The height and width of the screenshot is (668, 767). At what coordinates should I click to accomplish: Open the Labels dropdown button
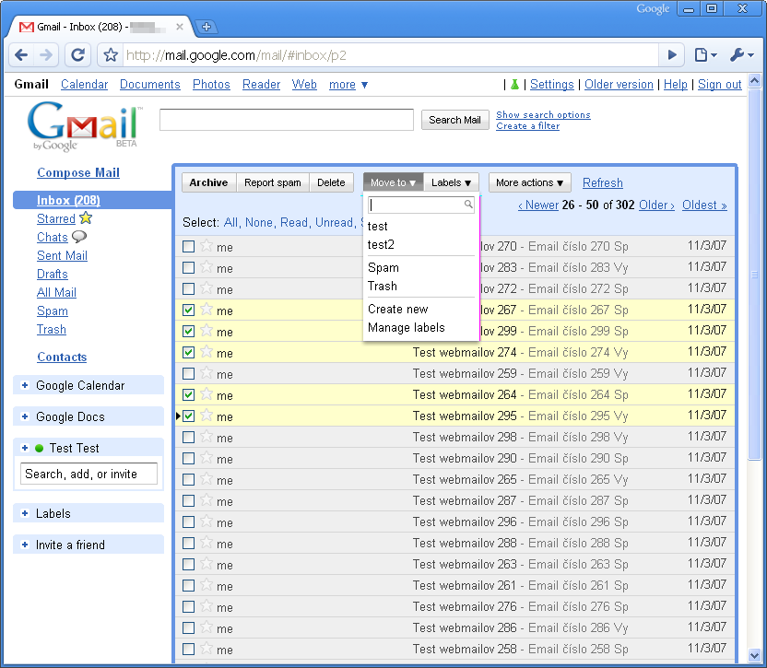pyautogui.click(x=452, y=182)
